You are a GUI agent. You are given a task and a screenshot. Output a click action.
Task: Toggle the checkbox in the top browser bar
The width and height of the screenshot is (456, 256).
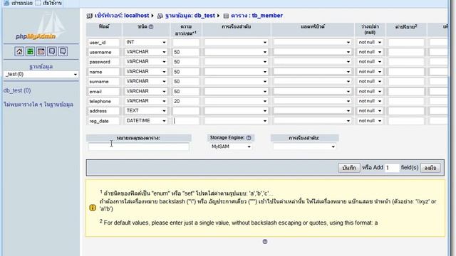coord(38,3)
